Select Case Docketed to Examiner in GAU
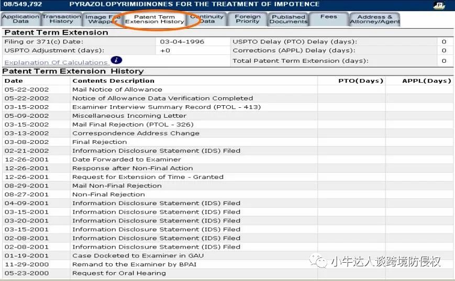This screenshot has width=455, height=281. click(227, 255)
